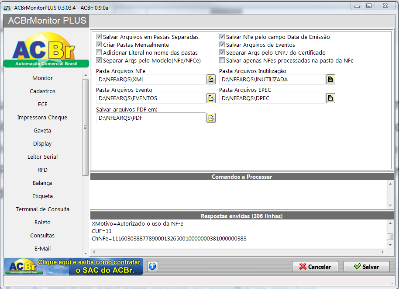Open the Etiqueta section

coord(42,196)
